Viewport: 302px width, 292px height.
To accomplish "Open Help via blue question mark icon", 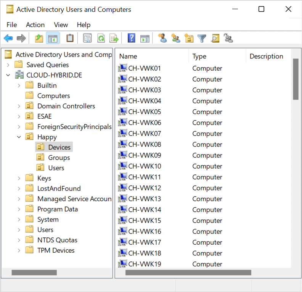I will pyautogui.click(x=132, y=38).
